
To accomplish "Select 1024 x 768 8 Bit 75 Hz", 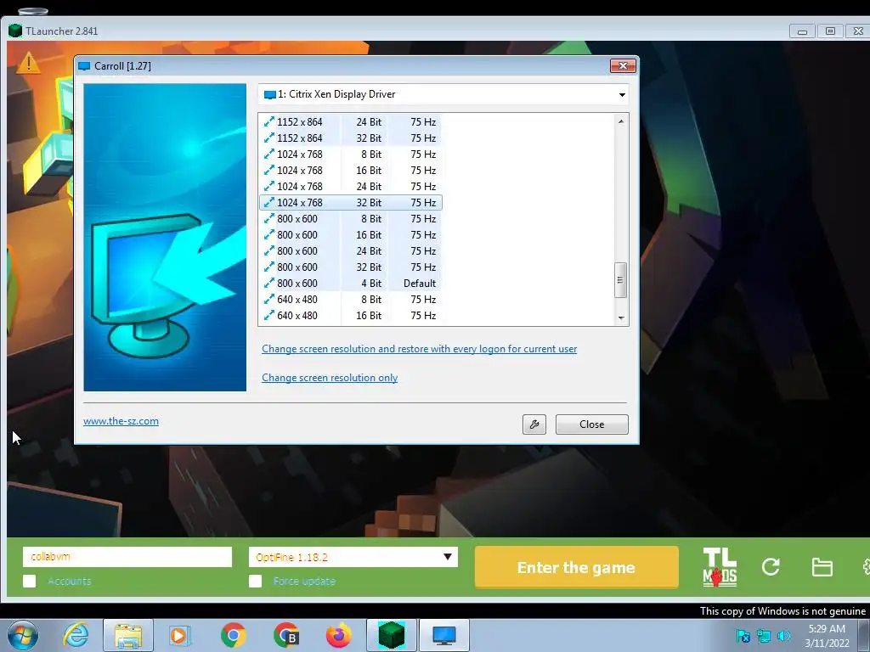I will pos(351,155).
